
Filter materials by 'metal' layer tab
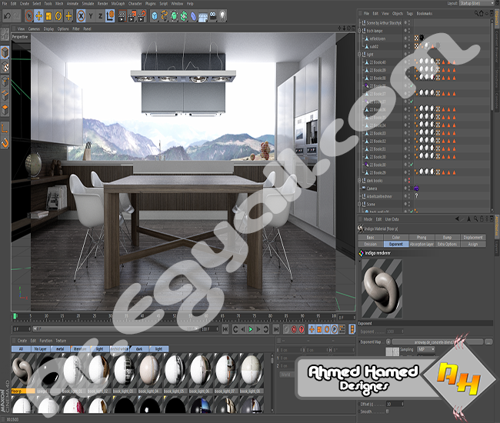pos(60,349)
